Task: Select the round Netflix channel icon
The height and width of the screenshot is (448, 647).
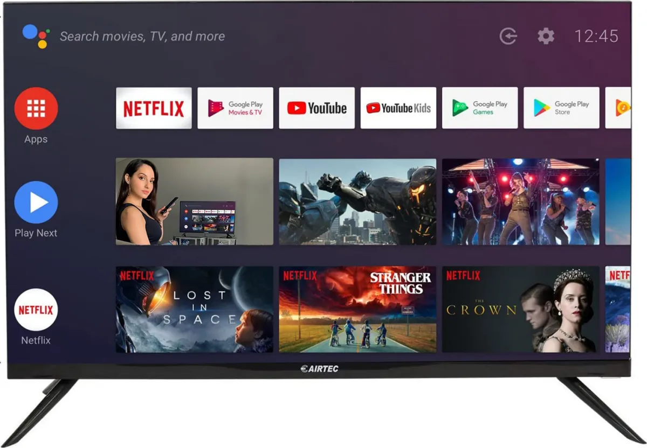Action: 36,310
